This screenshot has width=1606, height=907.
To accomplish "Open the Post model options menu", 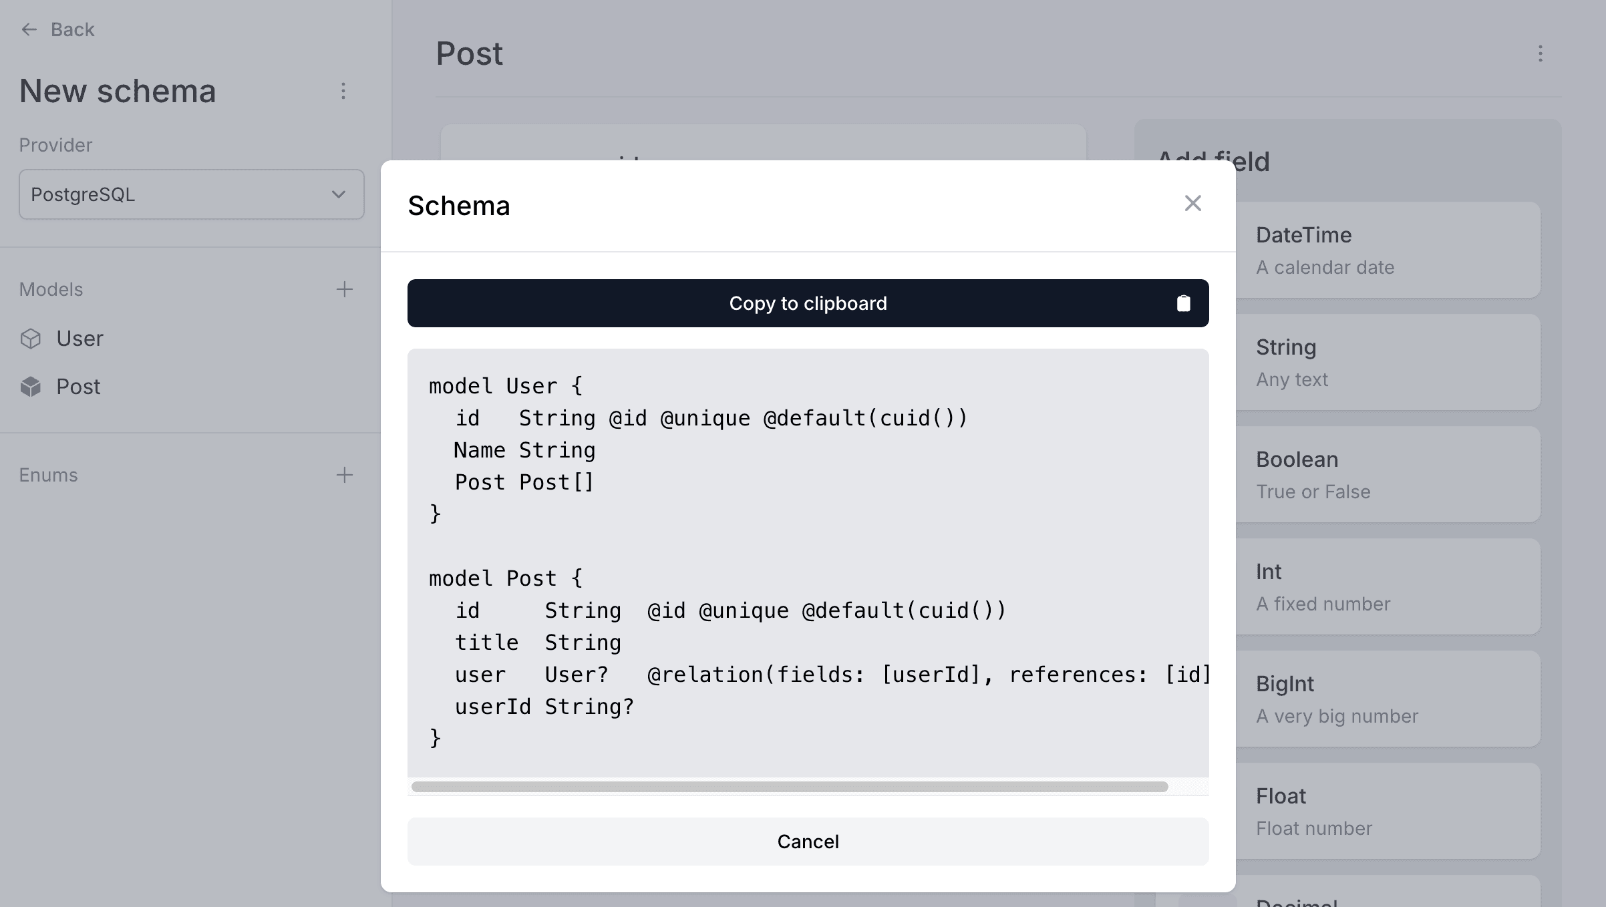I will click(x=1541, y=54).
